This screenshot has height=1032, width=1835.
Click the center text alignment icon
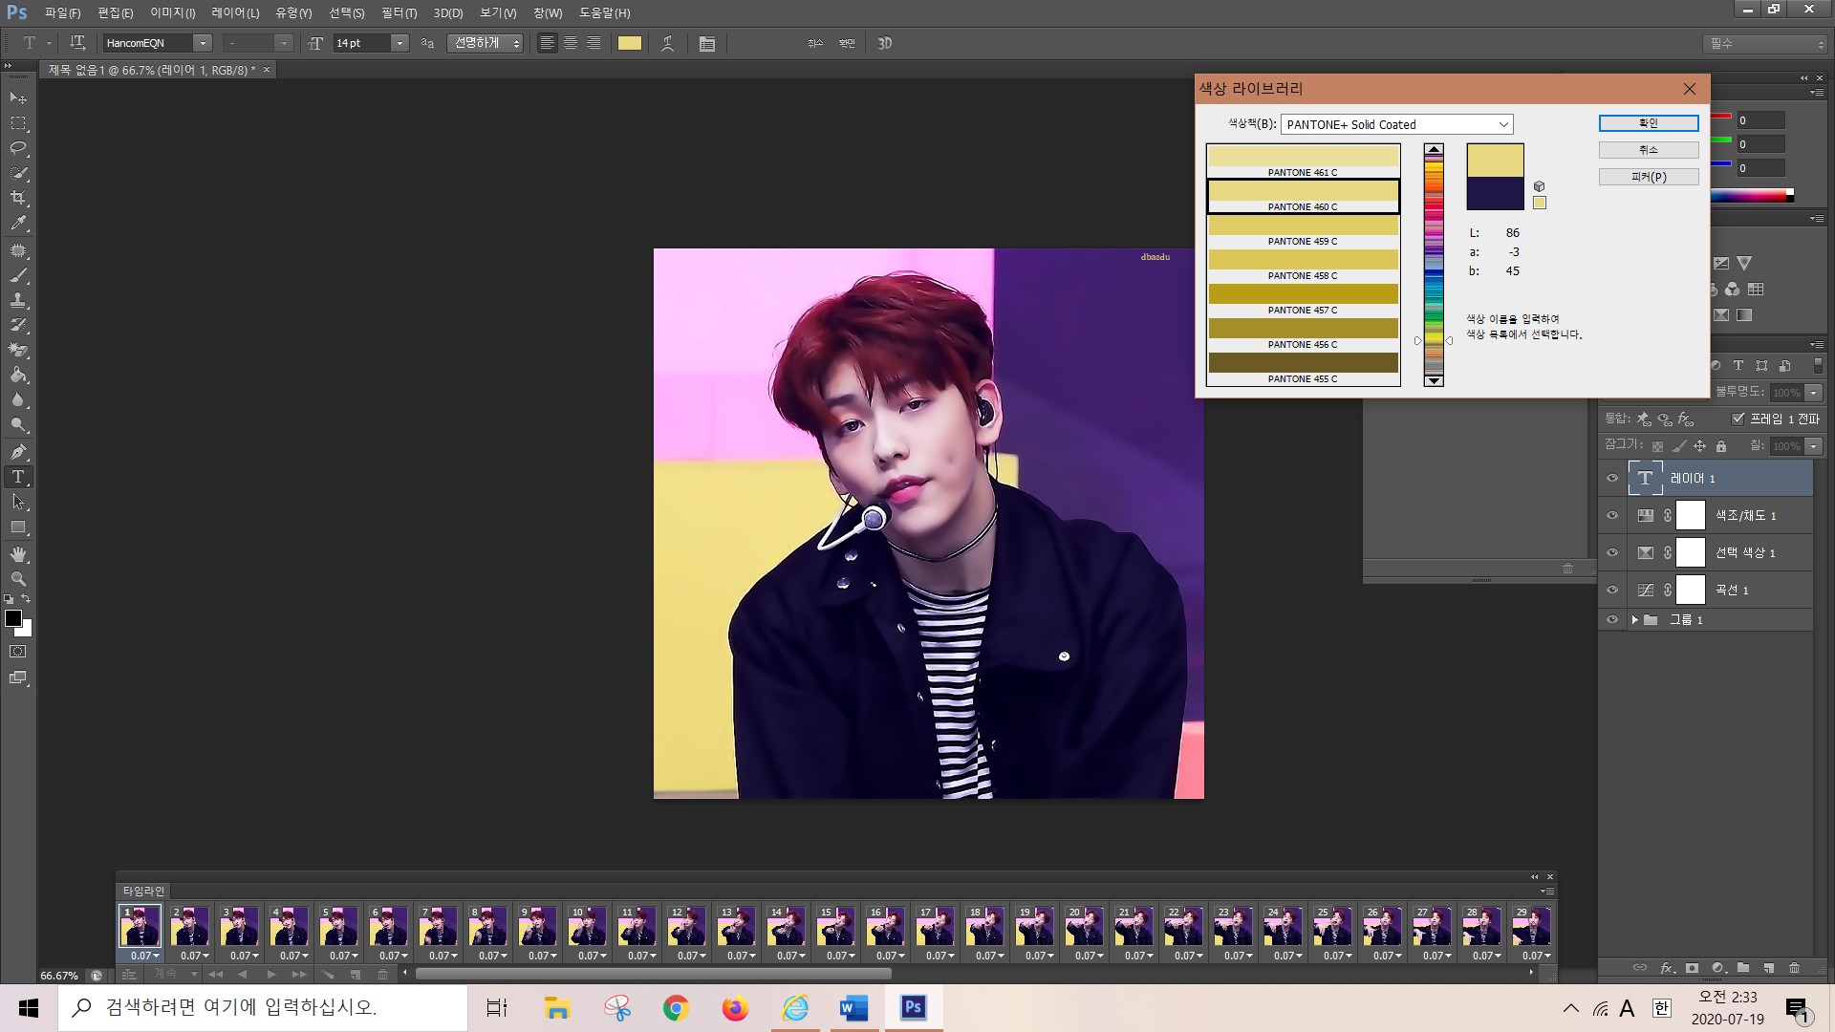point(571,43)
